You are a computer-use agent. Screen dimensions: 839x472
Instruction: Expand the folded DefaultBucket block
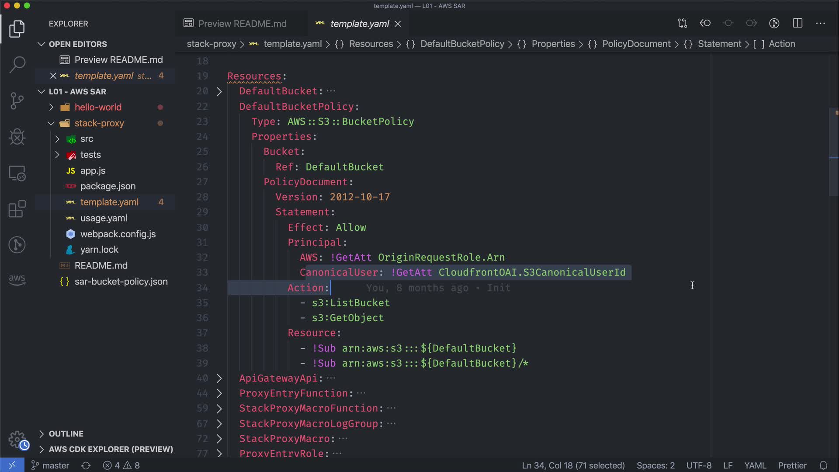(219, 91)
